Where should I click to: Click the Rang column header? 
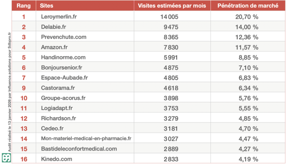(x=24, y=6)
